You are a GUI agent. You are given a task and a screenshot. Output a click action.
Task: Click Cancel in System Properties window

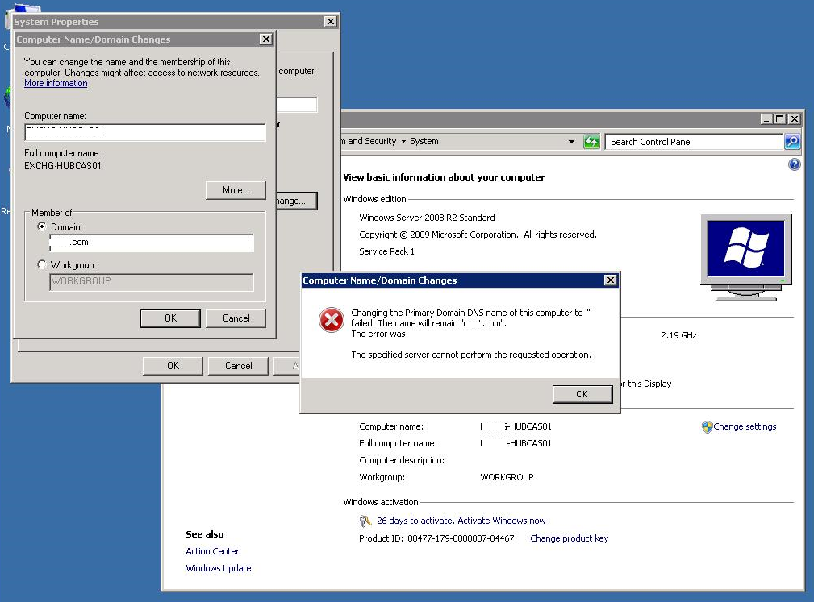point(238,366)
